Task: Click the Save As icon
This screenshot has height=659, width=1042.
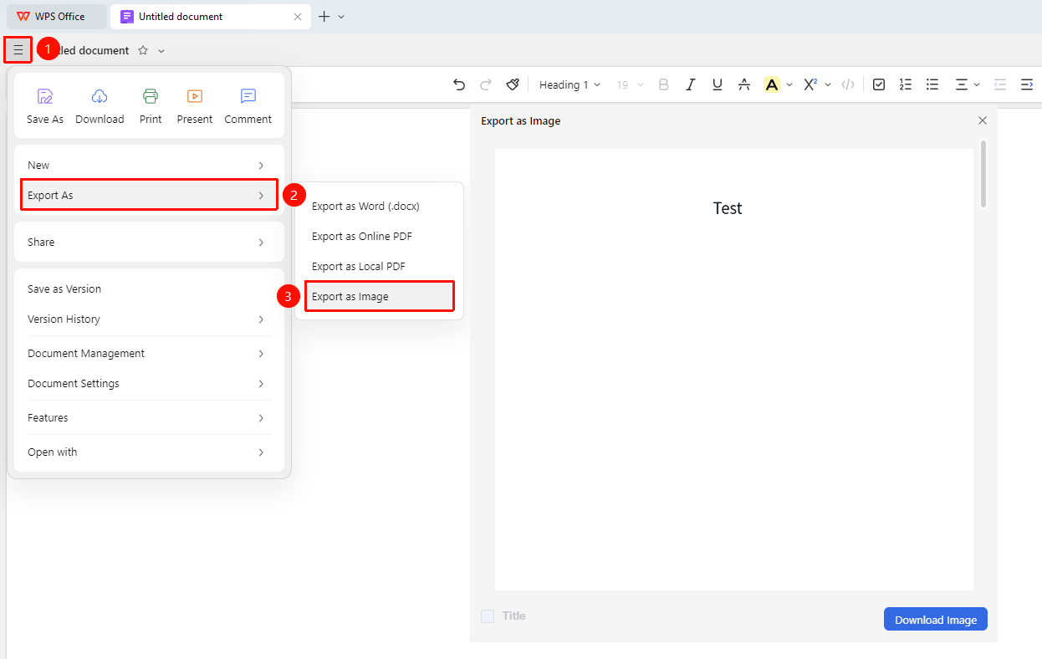Action: [x=45, y=96]
